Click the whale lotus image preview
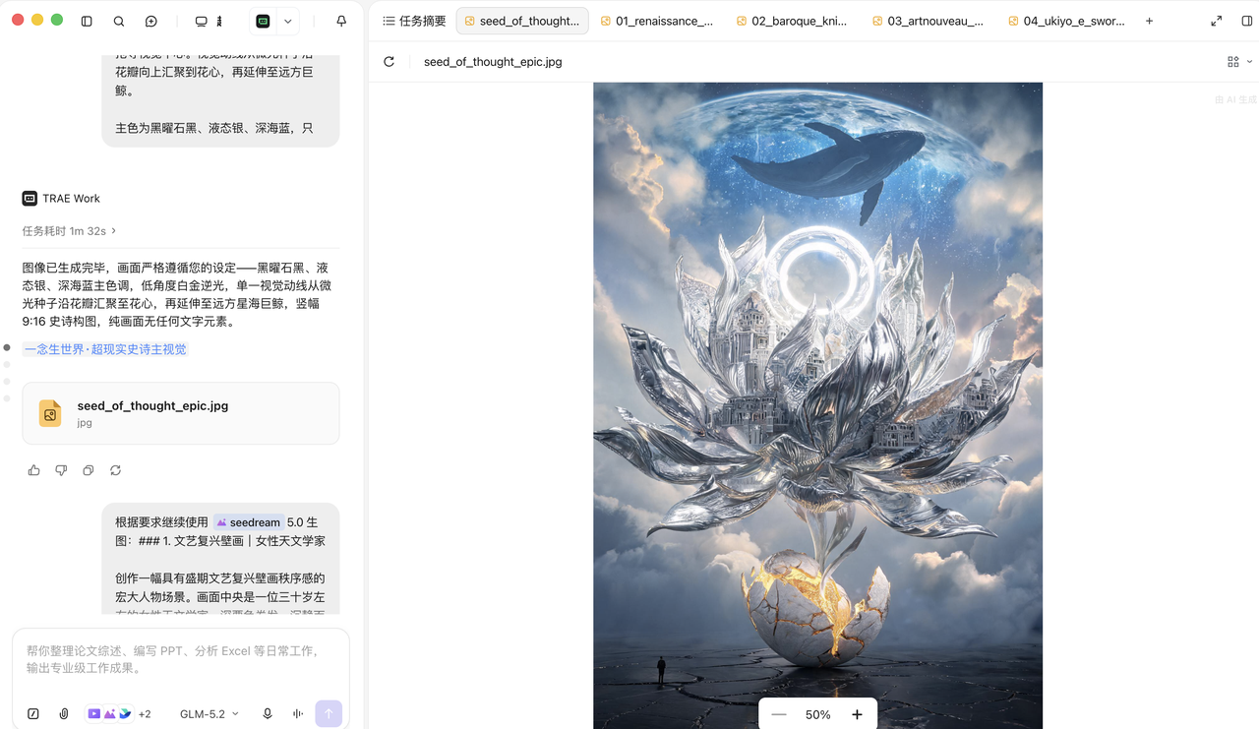This screenshot has width=1259, height=729. 817,405
